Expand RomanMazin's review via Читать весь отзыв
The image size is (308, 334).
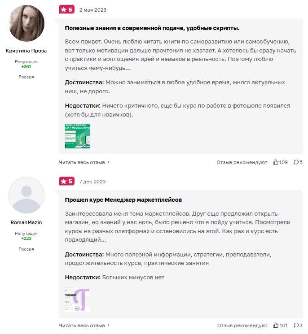click(84, 325)
